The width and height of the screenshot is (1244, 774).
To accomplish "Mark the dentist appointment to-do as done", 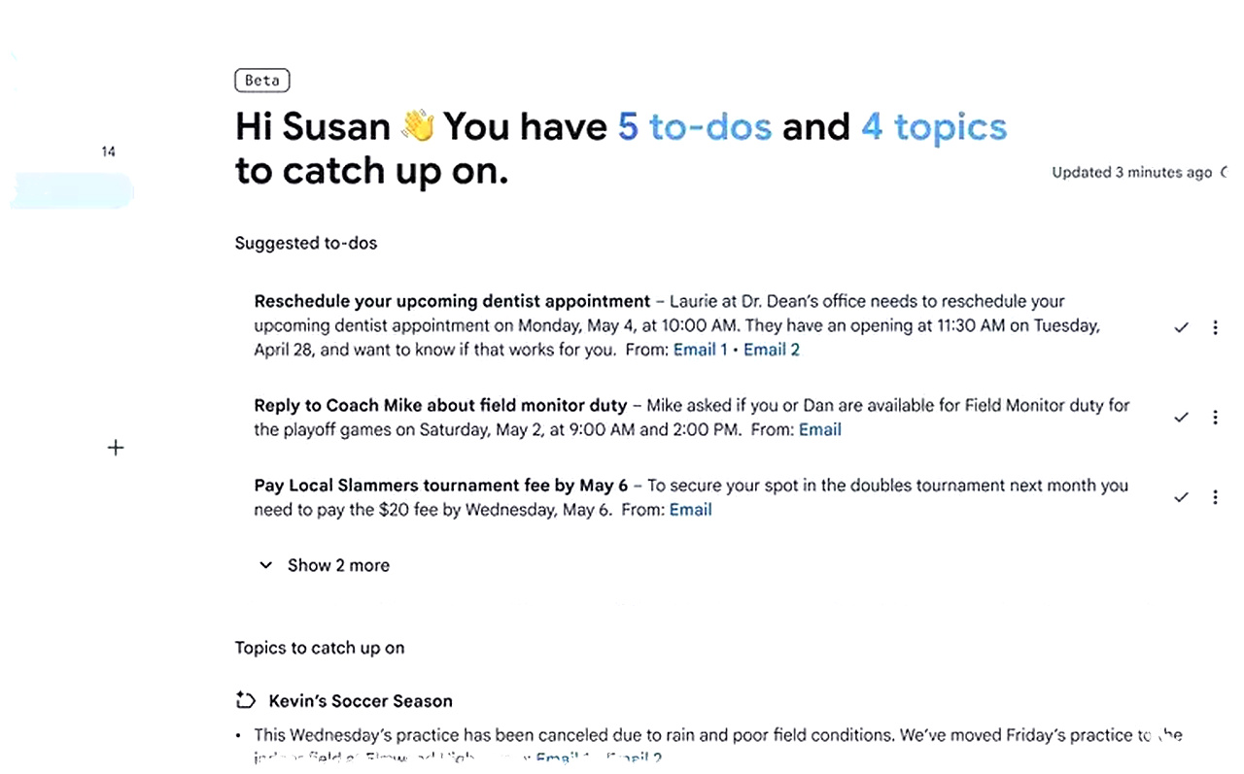I will (x=1181, y=328).
